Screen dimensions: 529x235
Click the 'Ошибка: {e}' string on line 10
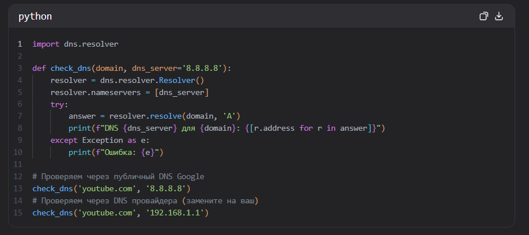(x=130, y=153)
